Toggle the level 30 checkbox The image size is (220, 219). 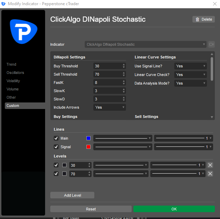coord(56,165)
